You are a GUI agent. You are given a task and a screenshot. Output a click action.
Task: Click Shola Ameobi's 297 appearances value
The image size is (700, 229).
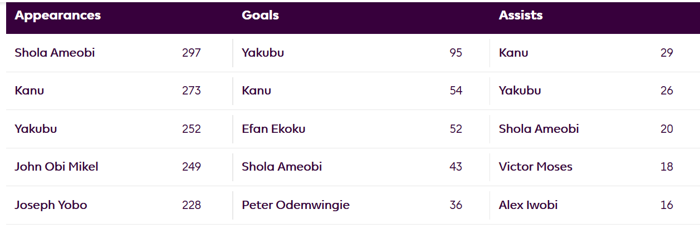pos(191,53)
